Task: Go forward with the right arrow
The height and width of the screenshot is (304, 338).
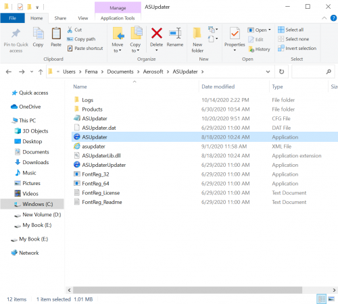Action: [22, 72]
